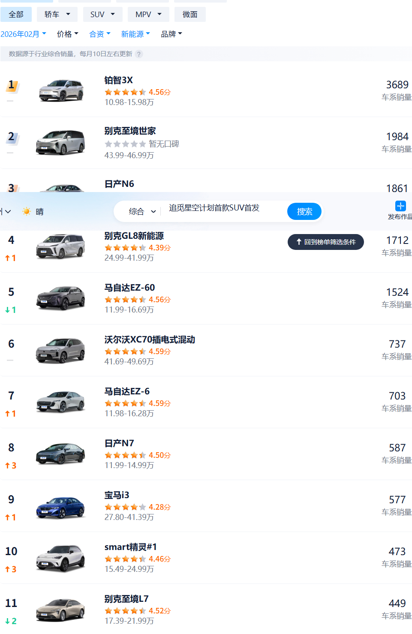Screen dimensions: 412x634
Task: Click the down-1 arrow under rank 5
Action: tap(11, 310)
